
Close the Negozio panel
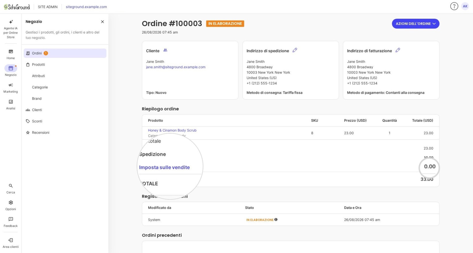coord(102,22)
